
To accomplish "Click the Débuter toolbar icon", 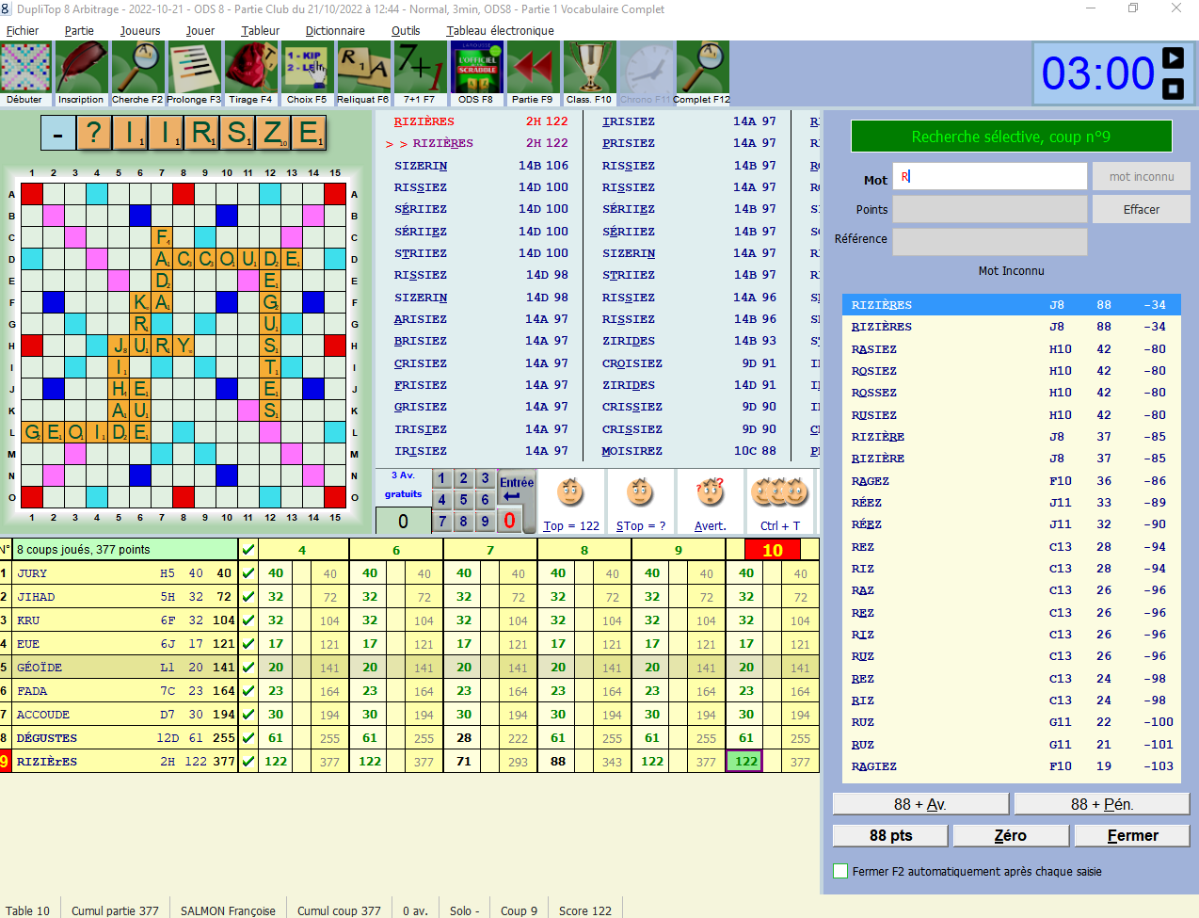I will (x=25, y=72).
